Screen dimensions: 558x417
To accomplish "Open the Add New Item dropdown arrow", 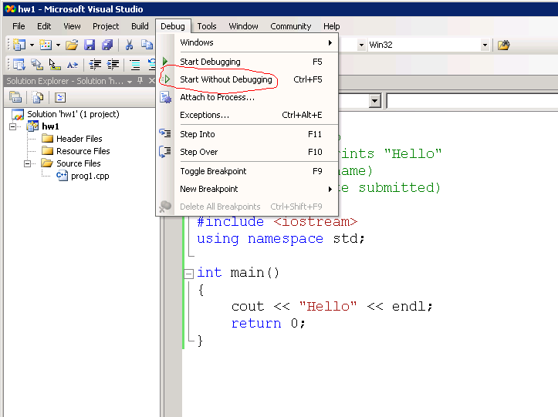I will point(58,45).
